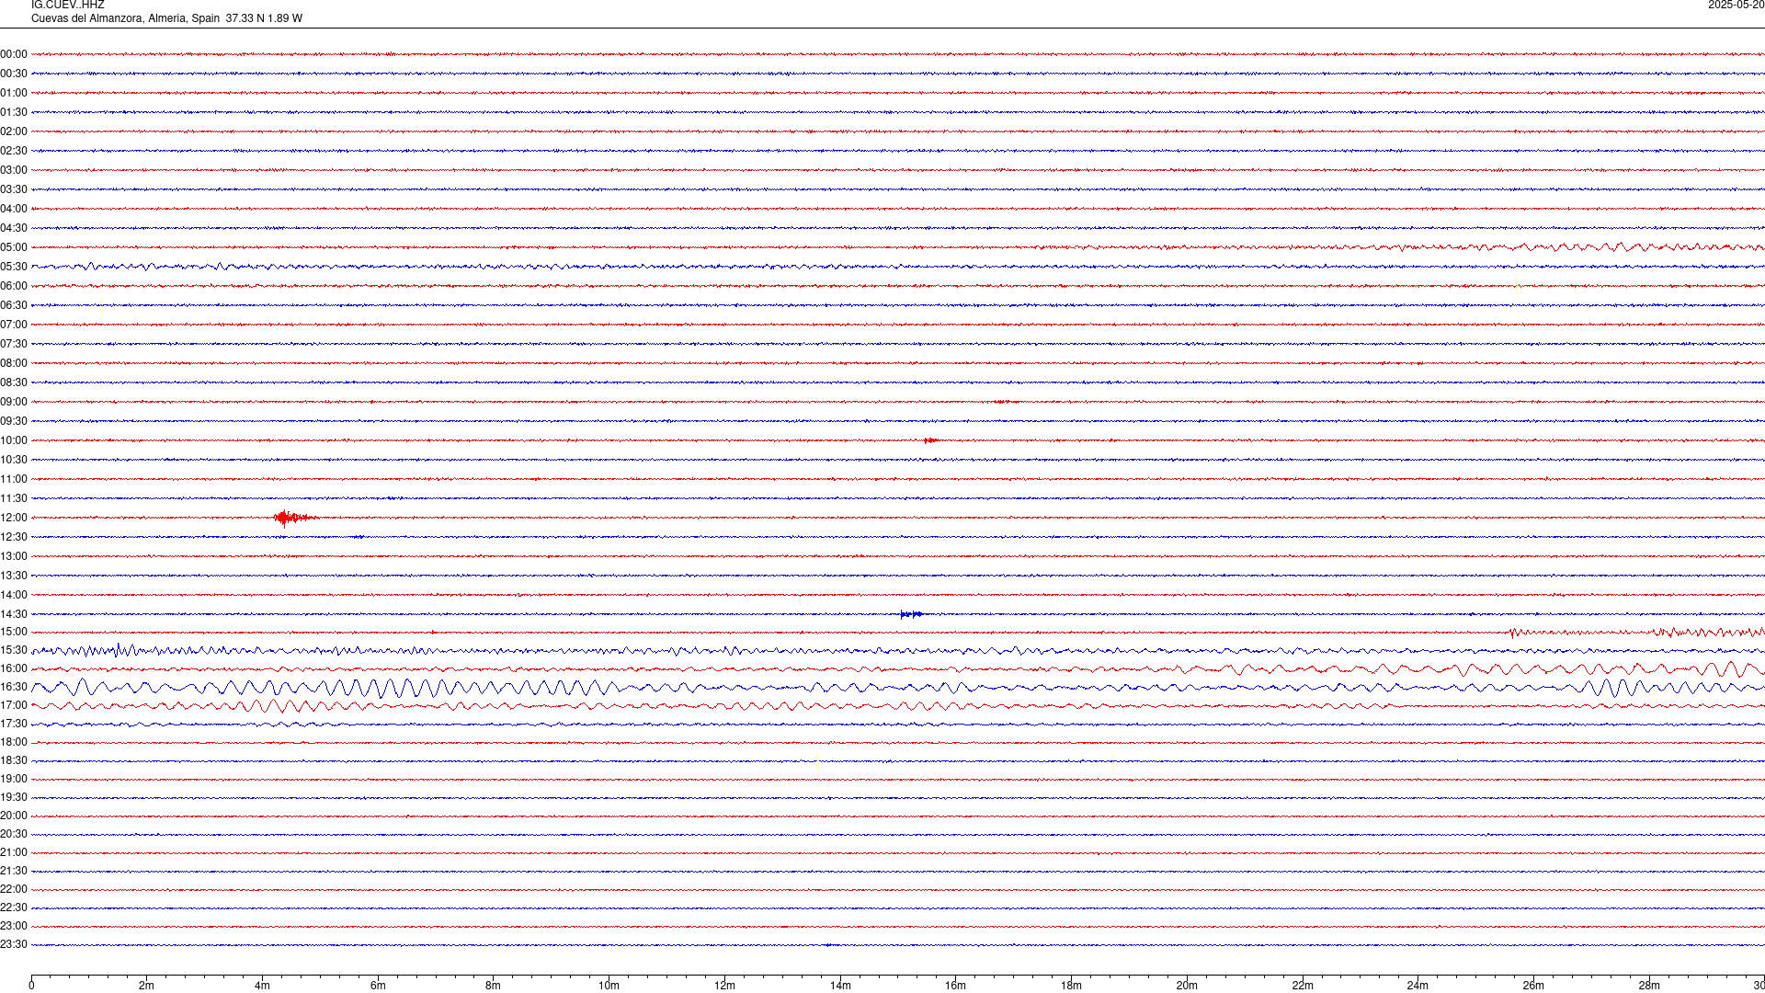Click the yellow marker on 18:30 trace

(x=817, y=760)
